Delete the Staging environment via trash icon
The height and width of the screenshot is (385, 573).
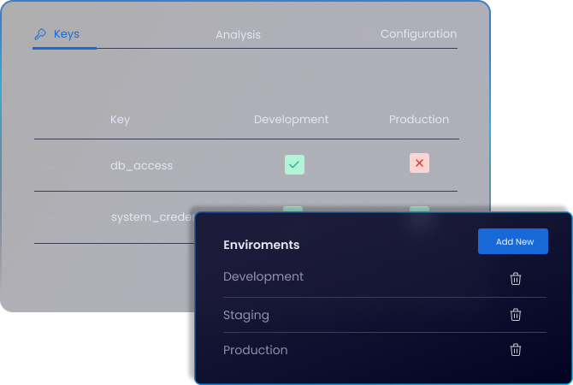point(516,315)
